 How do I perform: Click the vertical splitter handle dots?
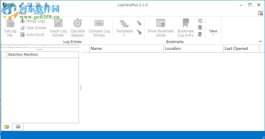81,88
